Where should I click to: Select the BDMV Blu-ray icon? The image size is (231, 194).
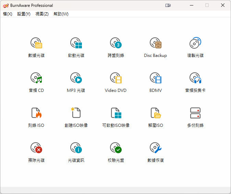[156, 78]
